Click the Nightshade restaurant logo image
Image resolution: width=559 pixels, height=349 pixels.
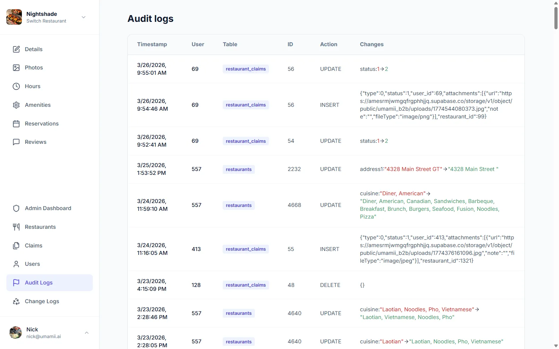pos(14,17)
